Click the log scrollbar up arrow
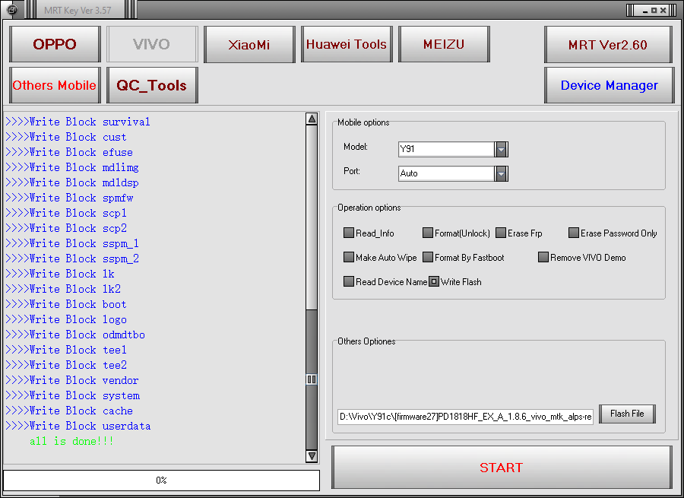This screenshot has width=684, height=498. click(312, 119)
